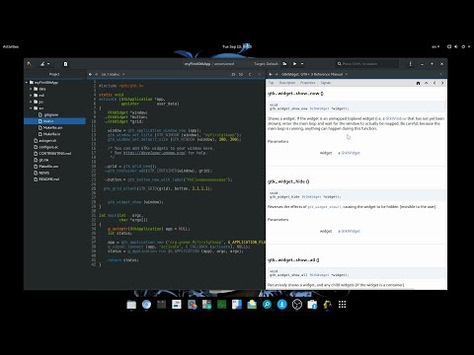
Task: Open the Terminal in the dock
Action: pyautogui.click(x=161, y=305)
